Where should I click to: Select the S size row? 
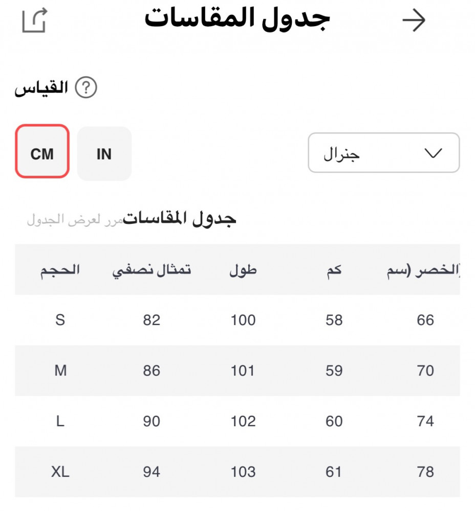coord(60,320)
